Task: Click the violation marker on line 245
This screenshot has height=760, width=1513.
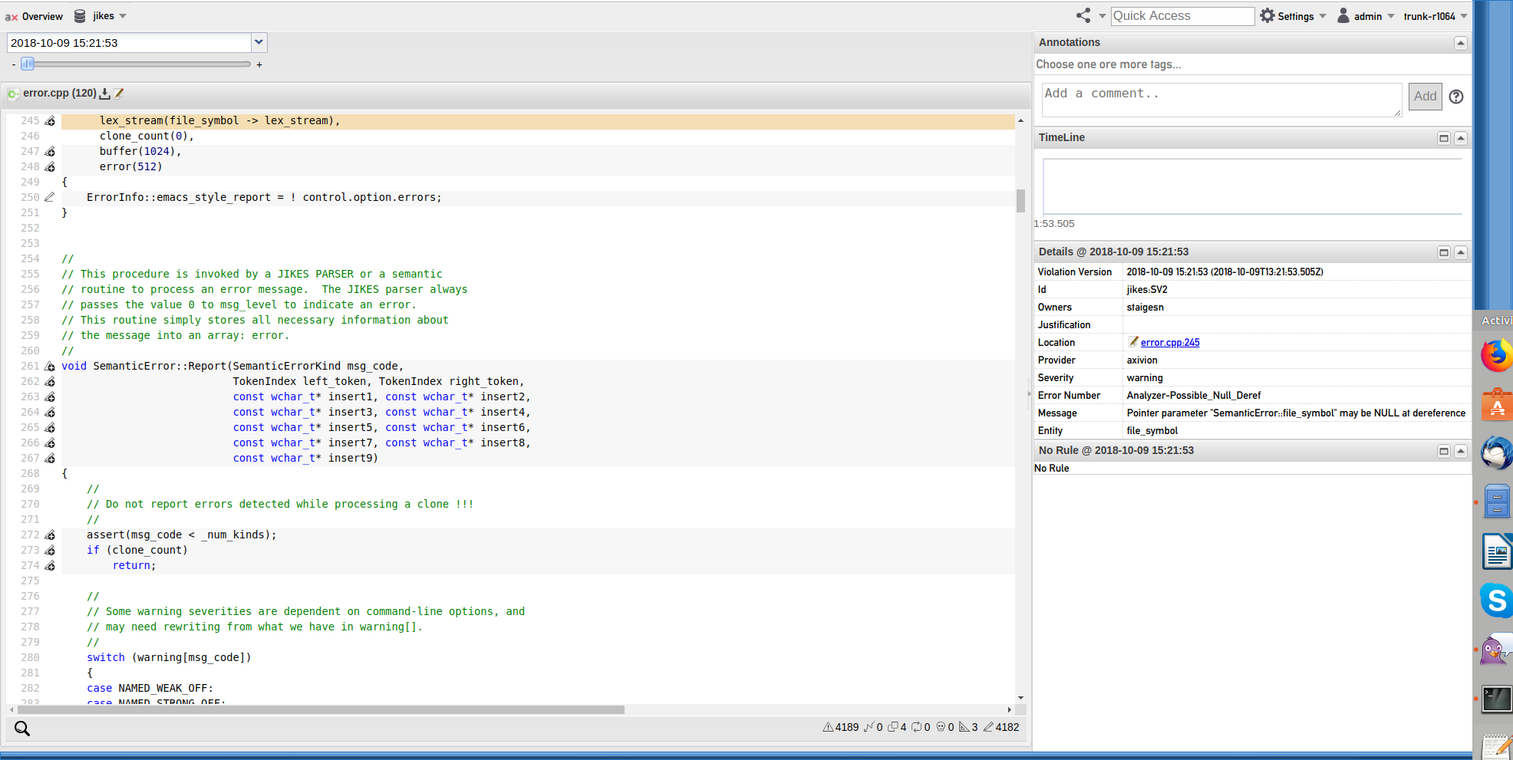Action: (x=50, y=120)
